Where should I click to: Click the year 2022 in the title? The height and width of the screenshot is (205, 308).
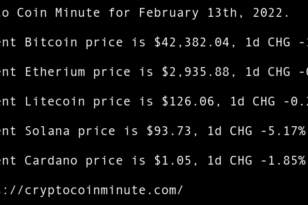tap(268, 13)
